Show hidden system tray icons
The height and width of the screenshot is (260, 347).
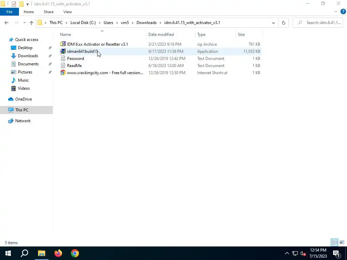pos(287,253)
